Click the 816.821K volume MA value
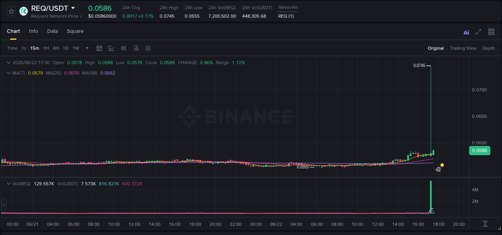 109,184
